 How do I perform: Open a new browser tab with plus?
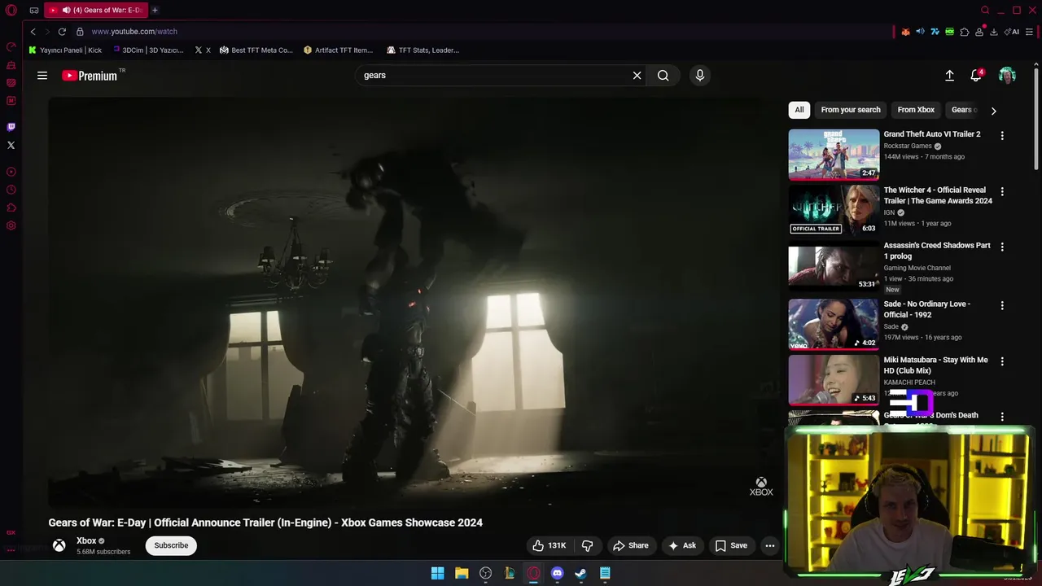(x=155, y=11)
